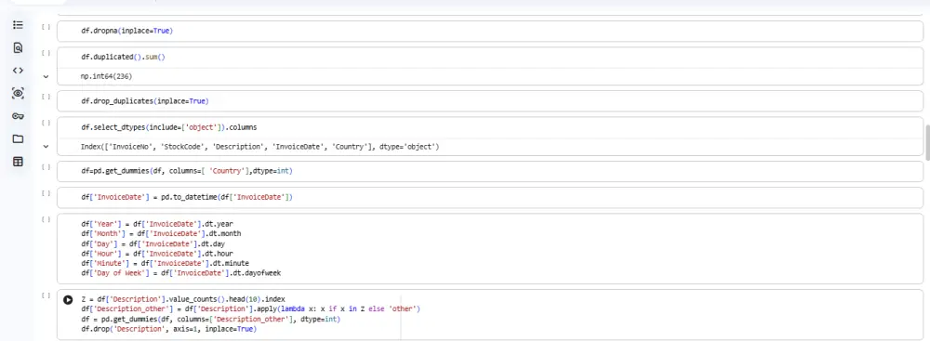Viewport: 930px width, 341px height.
Task: Click the df['Day'] assignment line
Action: [x=153, y=243]
